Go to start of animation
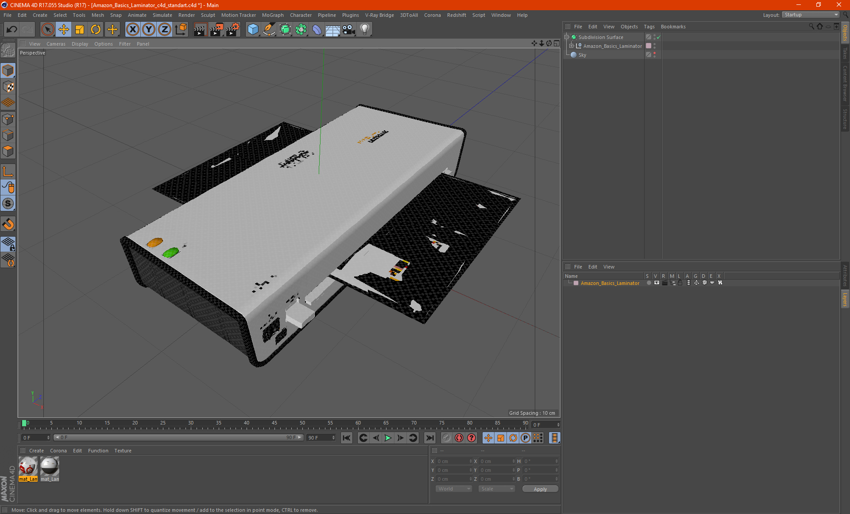 pyautogui.click(x=346, y=438)
